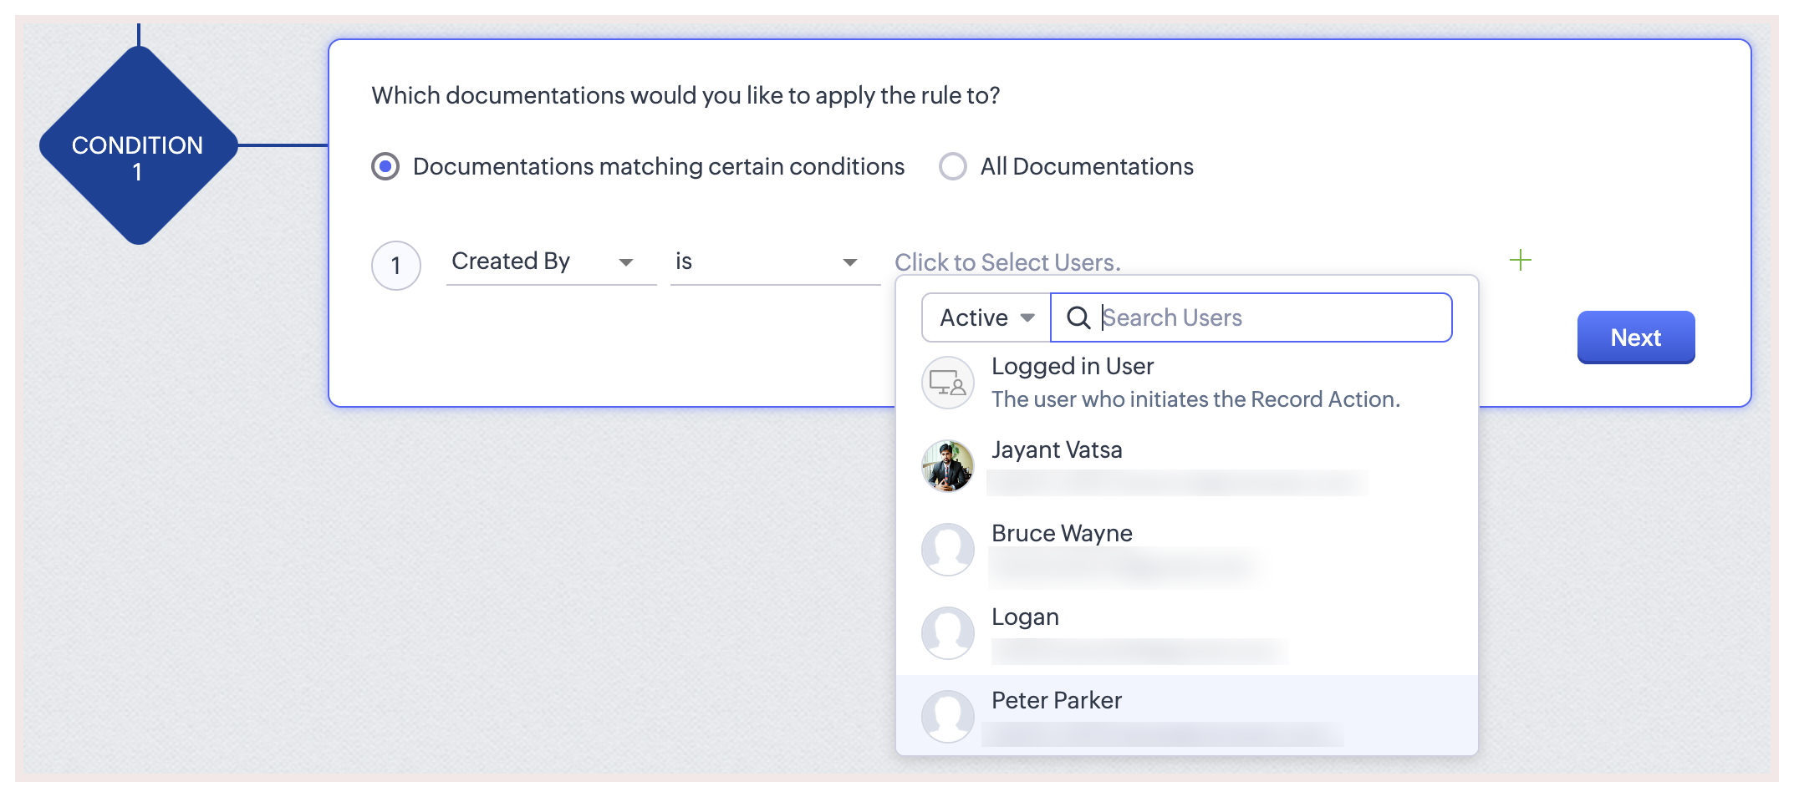
Task: Click Jayant Vatsa's profile photo
Action: (x=947, y=466)
